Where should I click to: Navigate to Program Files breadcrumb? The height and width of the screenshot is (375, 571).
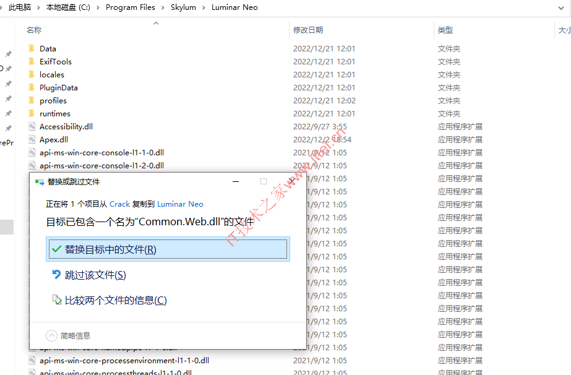[131, 7]
